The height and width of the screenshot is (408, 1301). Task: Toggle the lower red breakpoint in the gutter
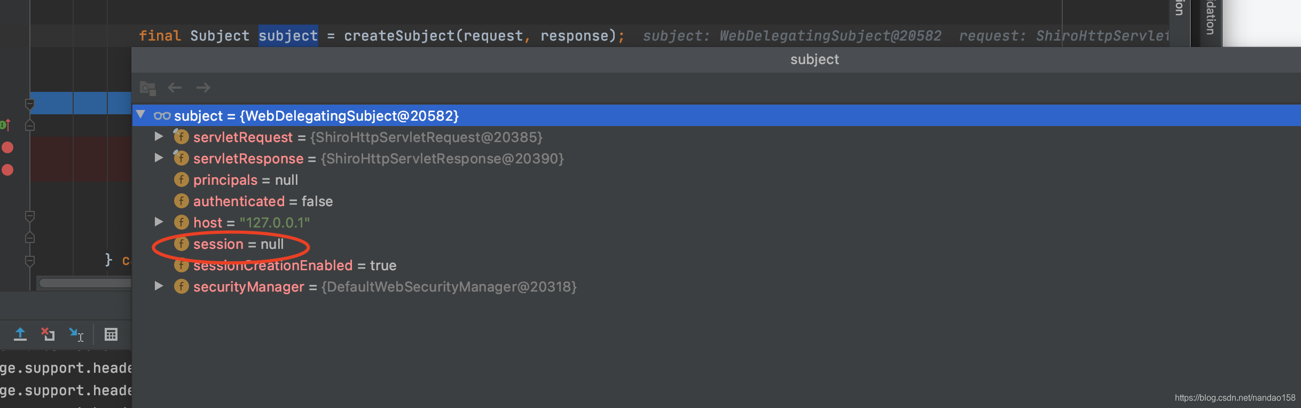pyautogui.click(x=7, y=170)
